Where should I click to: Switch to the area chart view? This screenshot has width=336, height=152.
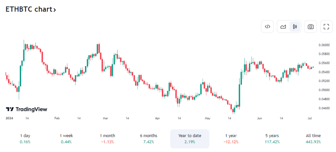[x=283, y=27]
